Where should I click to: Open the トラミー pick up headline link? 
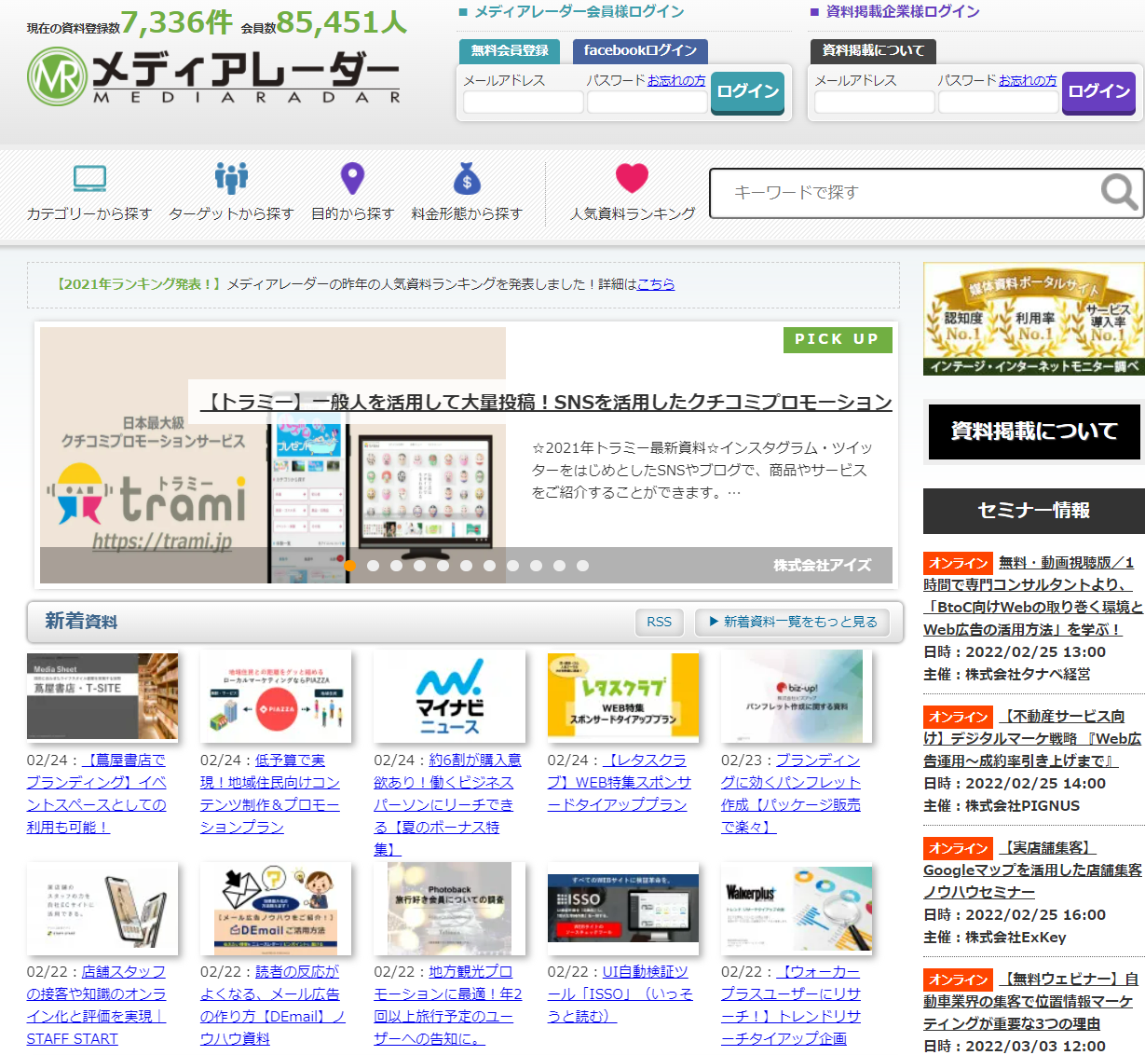tap(546, 403)
